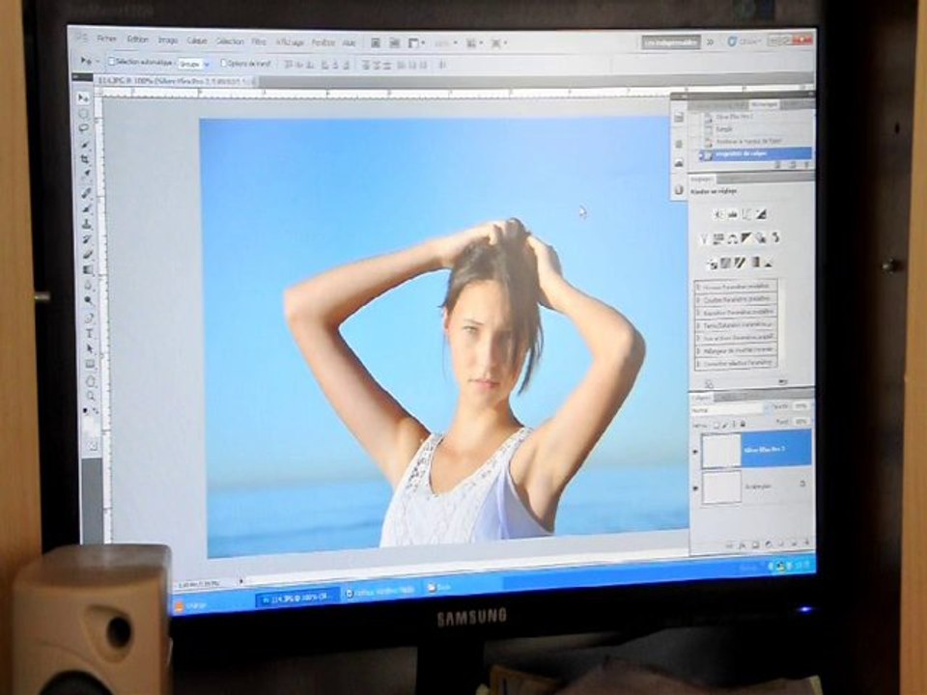Image resolution: width=927 pixels, height=695 pixels.
Task: Select the Arrière-plan layer thumbnail
Action: click(x=722, y=487)
